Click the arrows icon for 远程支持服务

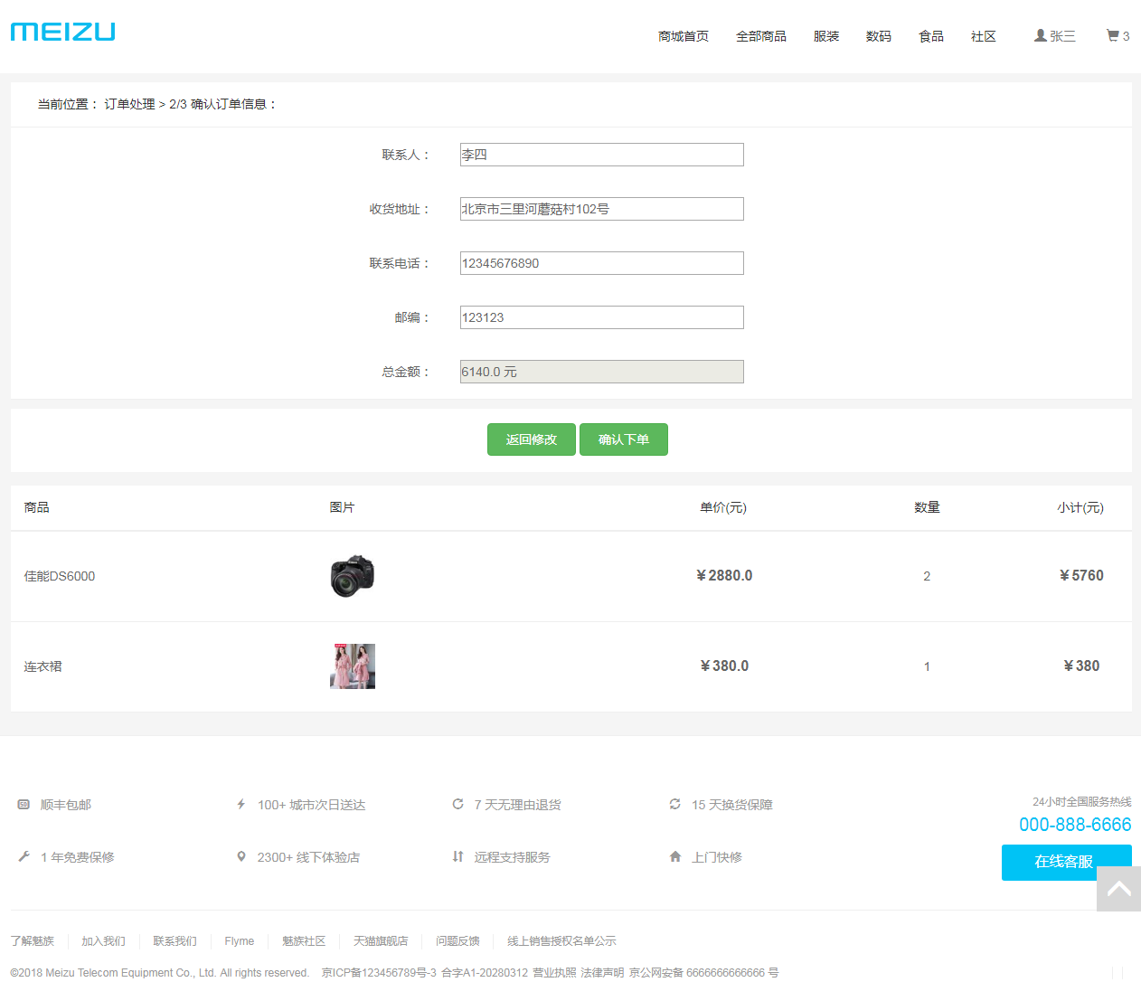point(457,856)
